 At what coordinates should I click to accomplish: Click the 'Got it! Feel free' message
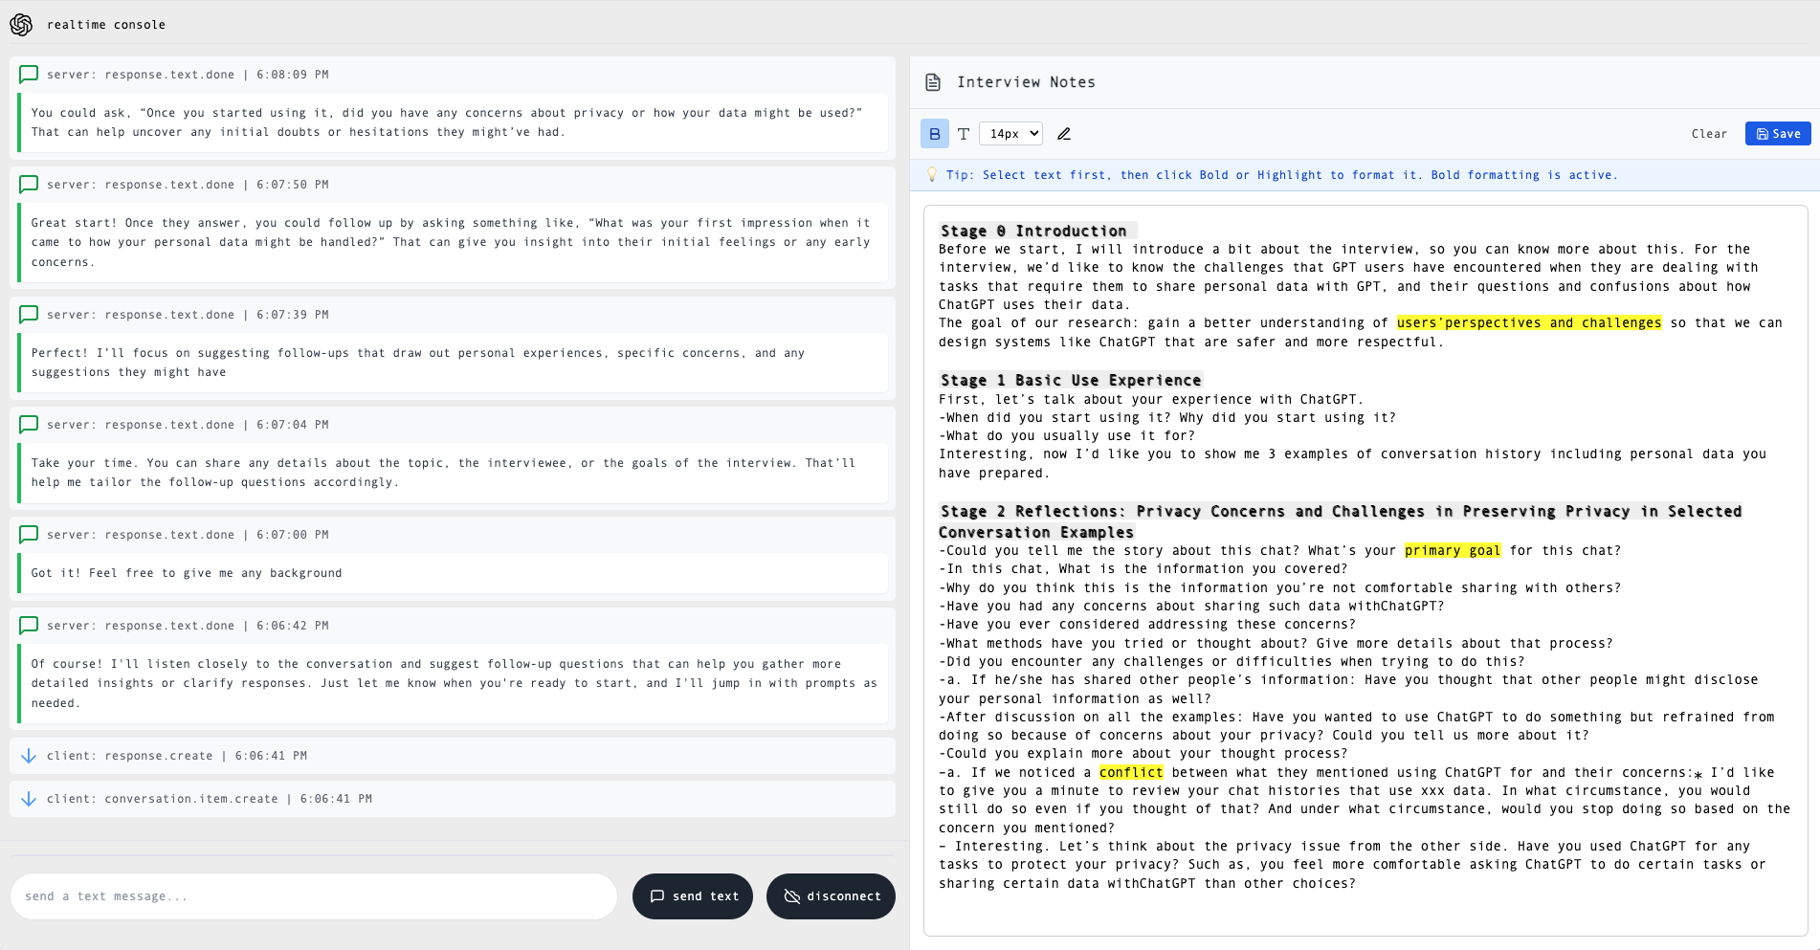pos(187,573)
